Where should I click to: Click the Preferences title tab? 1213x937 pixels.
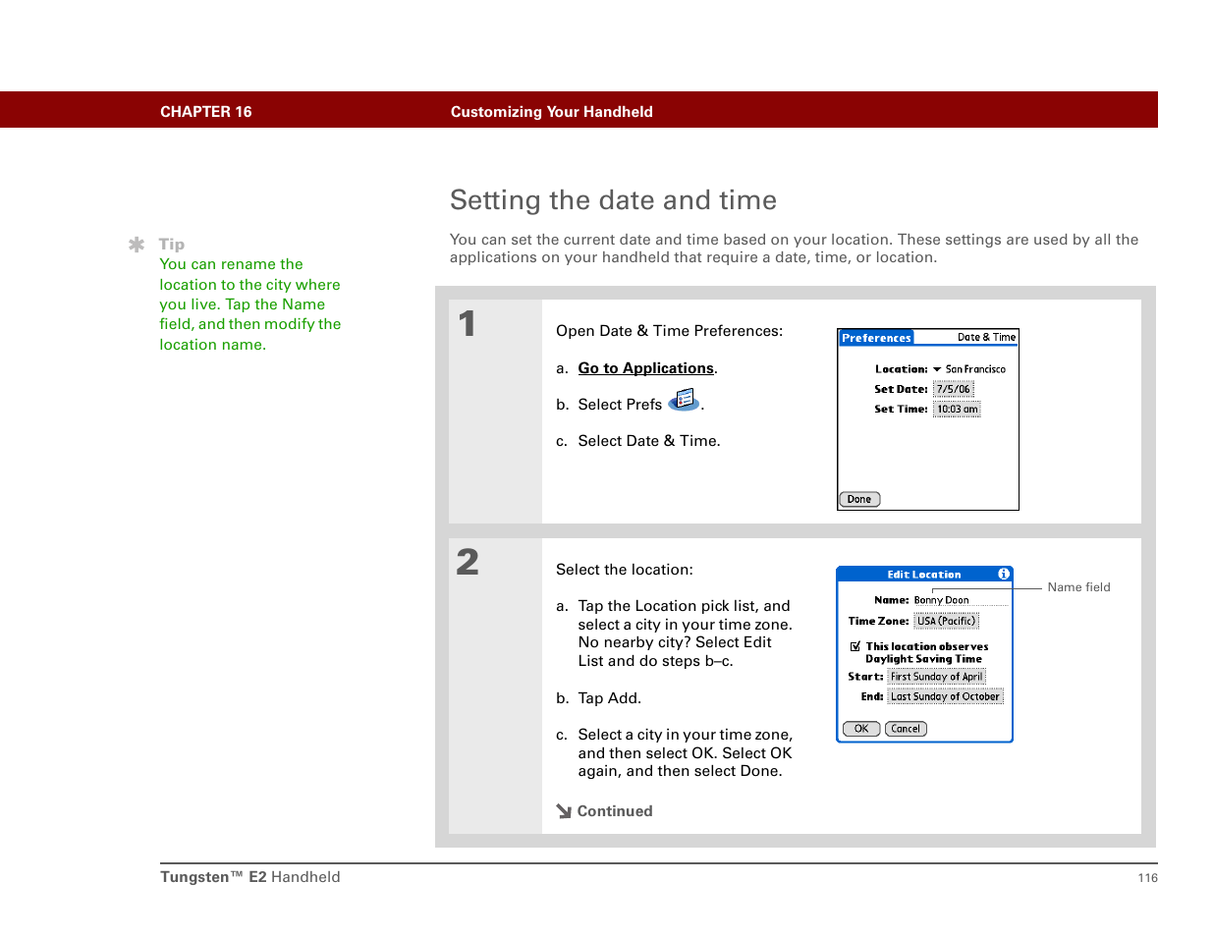tap(876, 338)
